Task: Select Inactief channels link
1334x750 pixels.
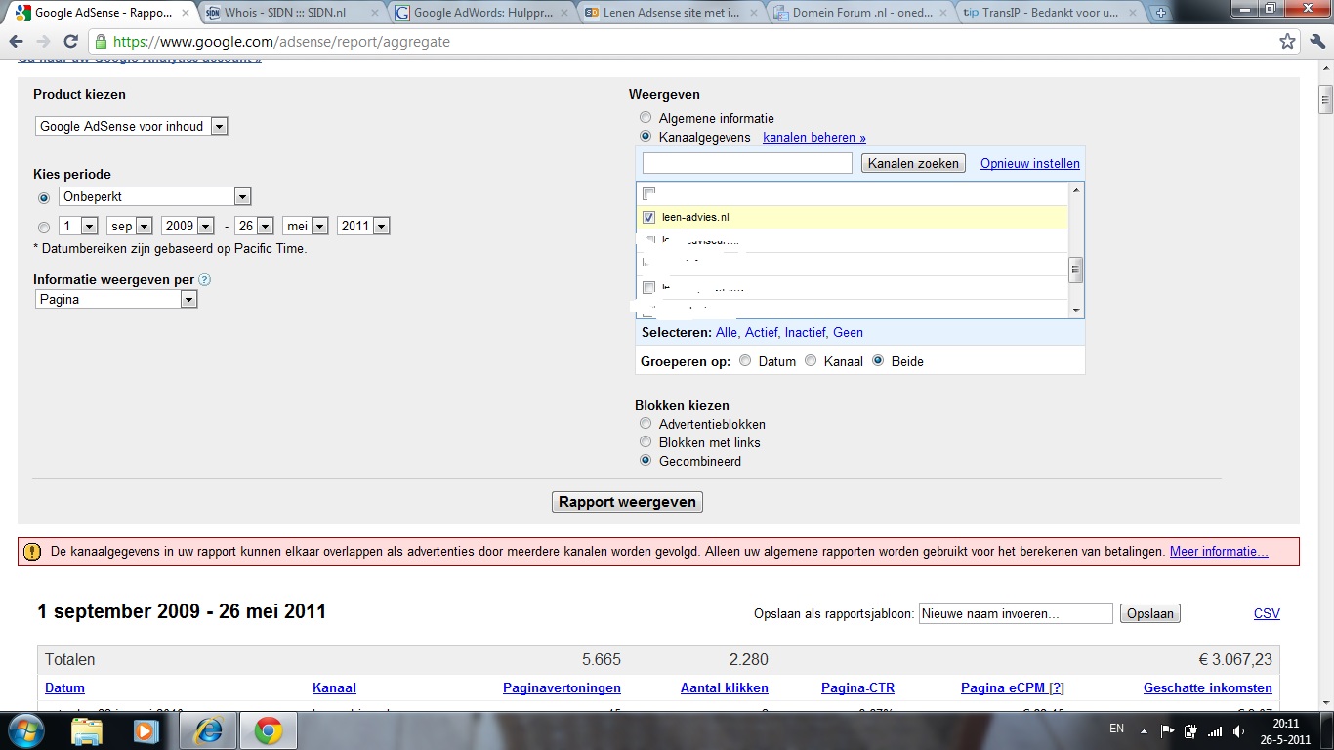Action: click(x=806, y=333)
